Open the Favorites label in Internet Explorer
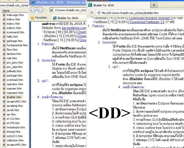Screen dimensions: 184x148 pyautogui.click(x=41, y=18)
